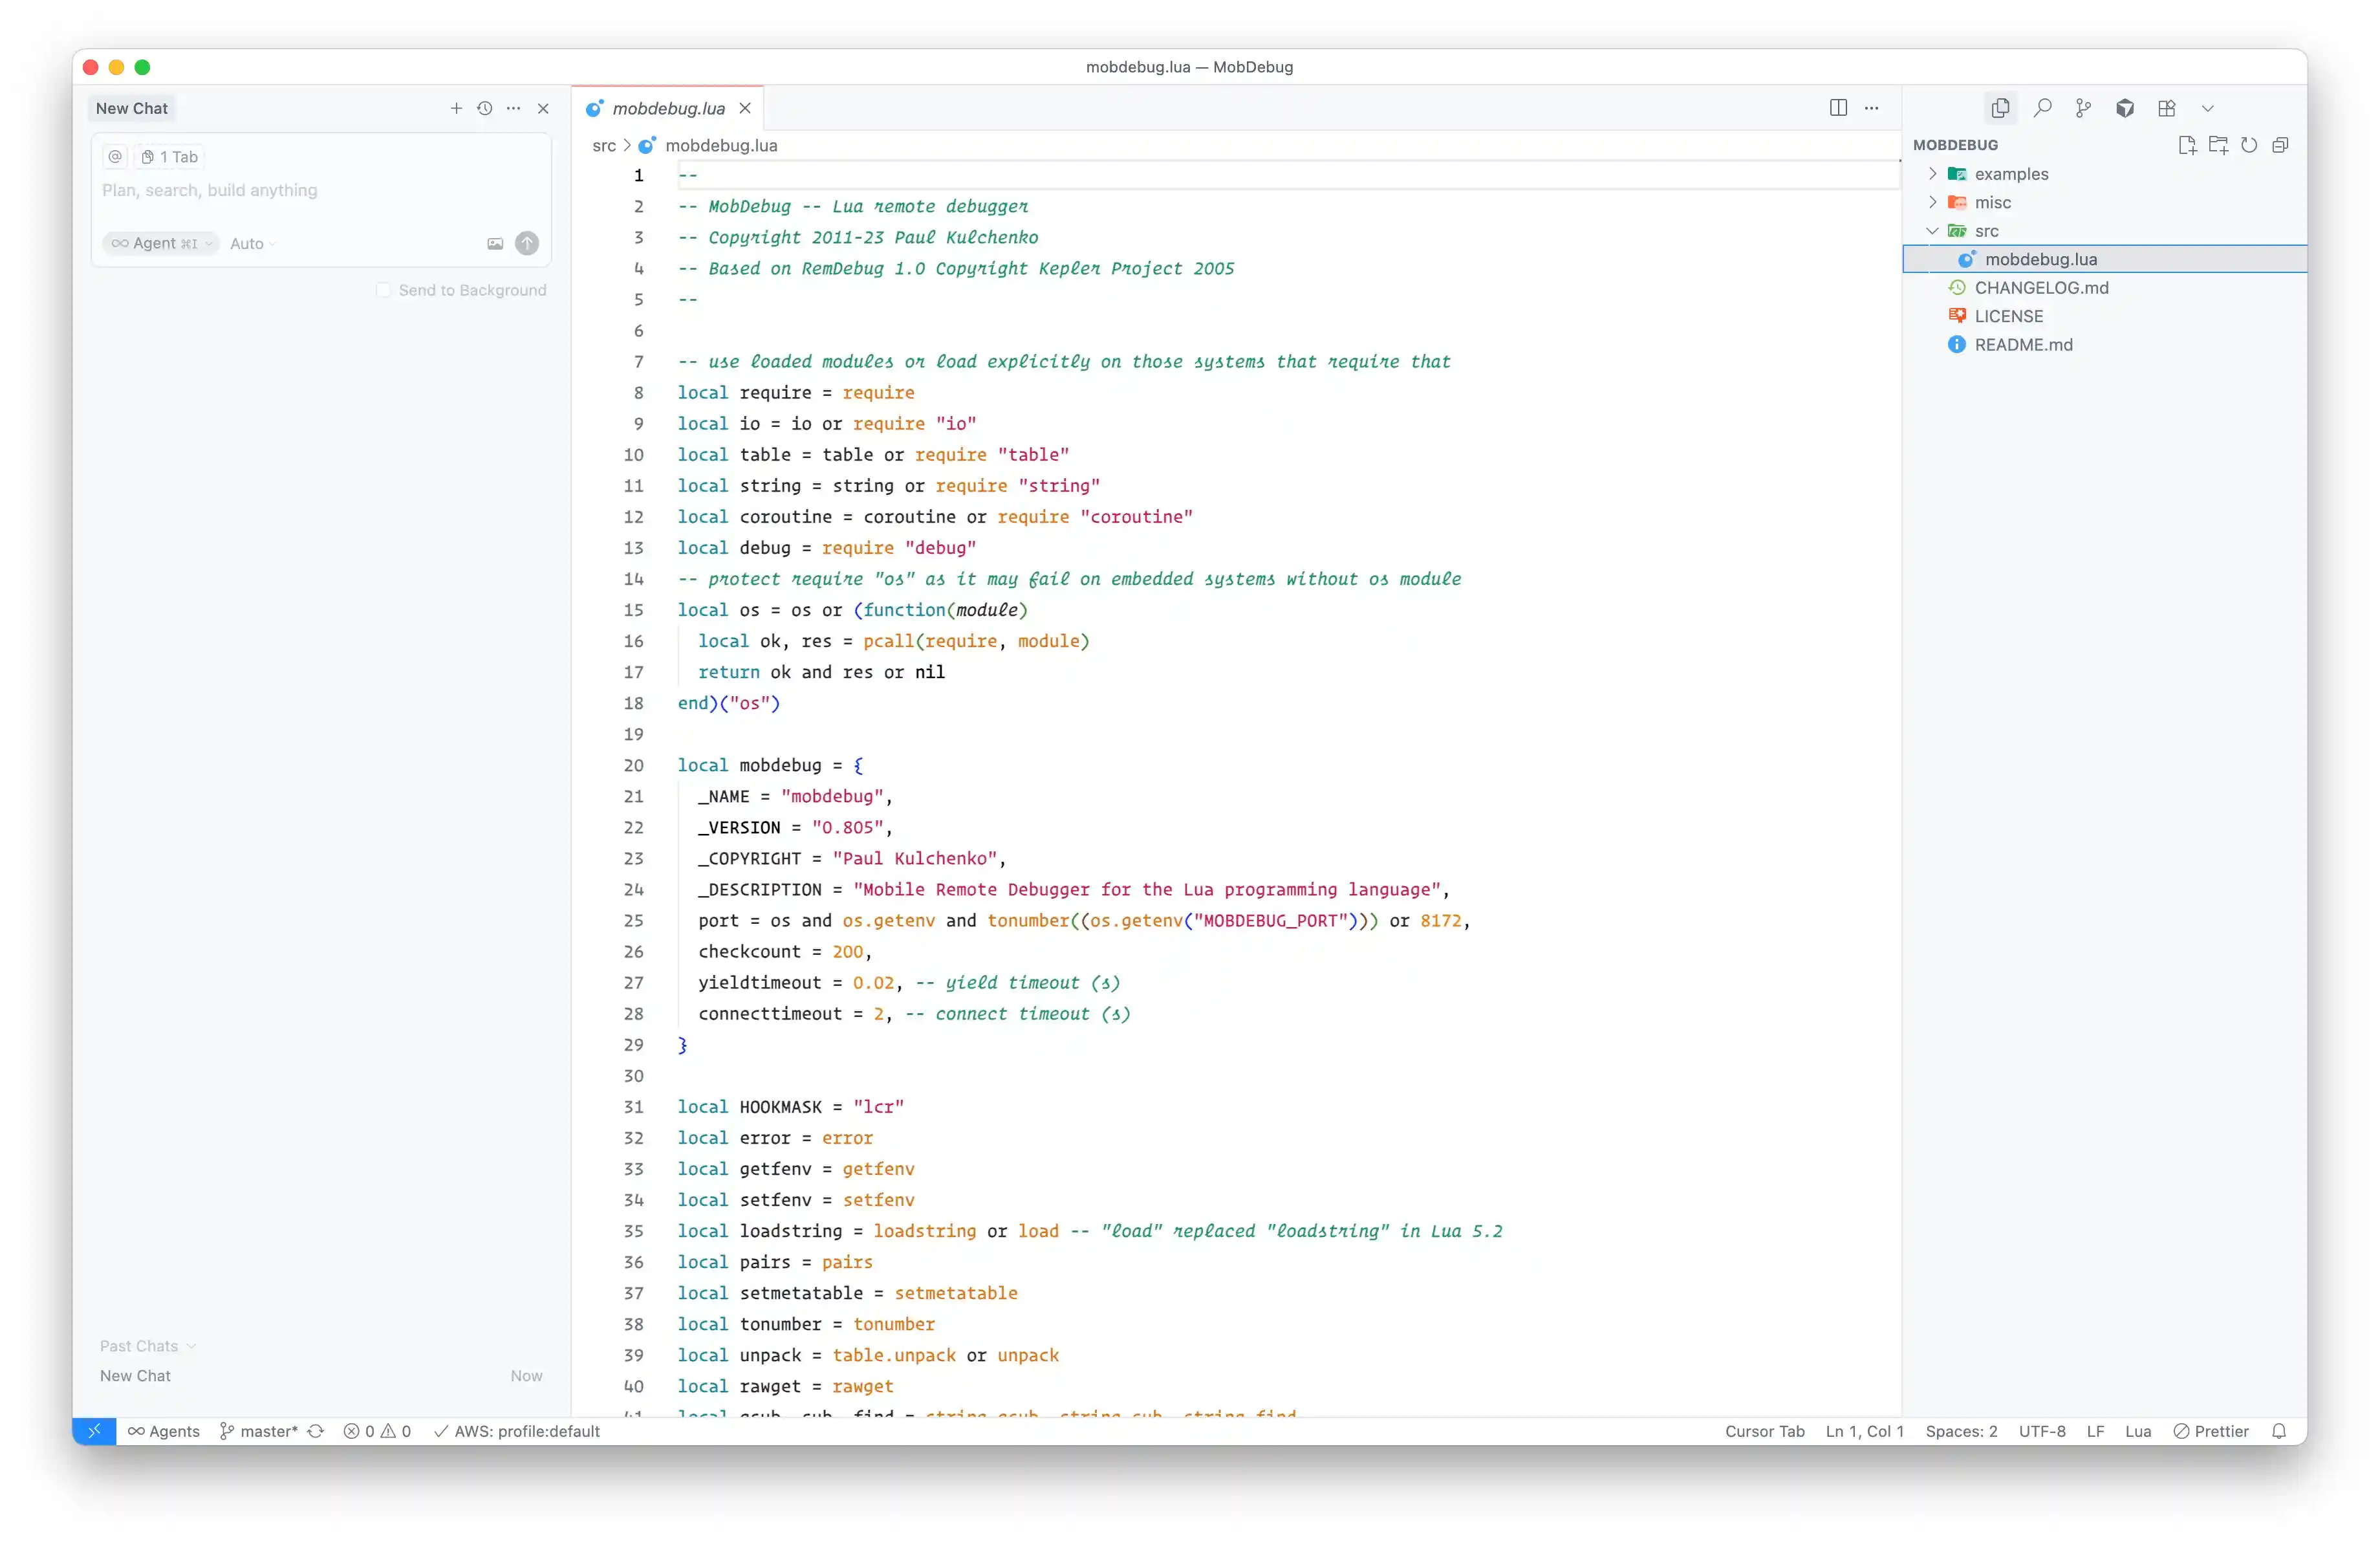This screenshot has width=2380, height=1541.
Task: Click the master branch status button
Action: (259, 1431)
